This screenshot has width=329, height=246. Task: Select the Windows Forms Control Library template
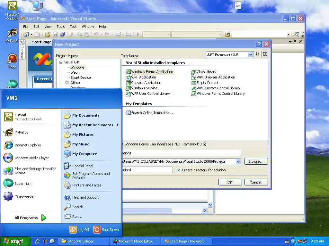(x=218, y=94)
